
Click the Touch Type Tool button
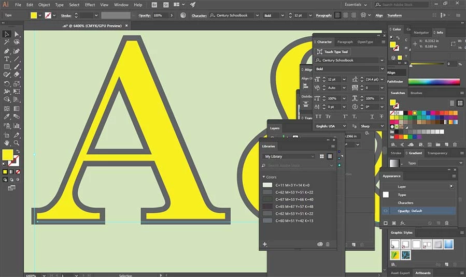(x=333, y=52)
